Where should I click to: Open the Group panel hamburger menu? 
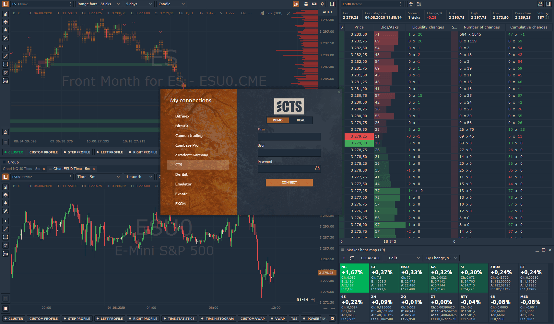5,162
